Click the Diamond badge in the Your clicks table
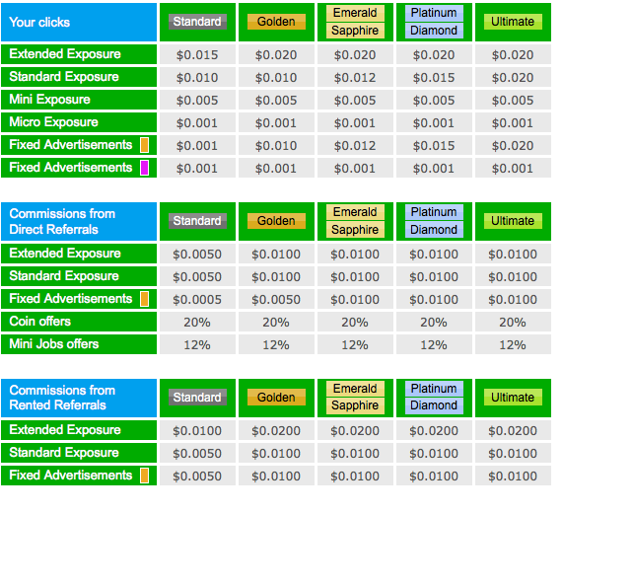 (x=434, y=31)
